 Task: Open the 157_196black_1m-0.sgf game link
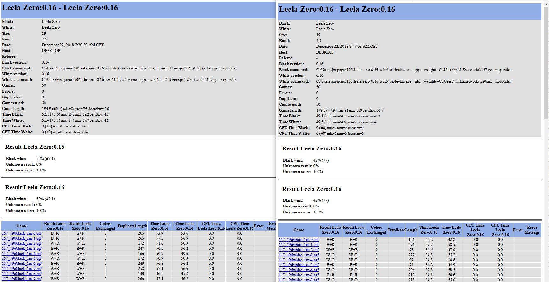tap(22, 233)
